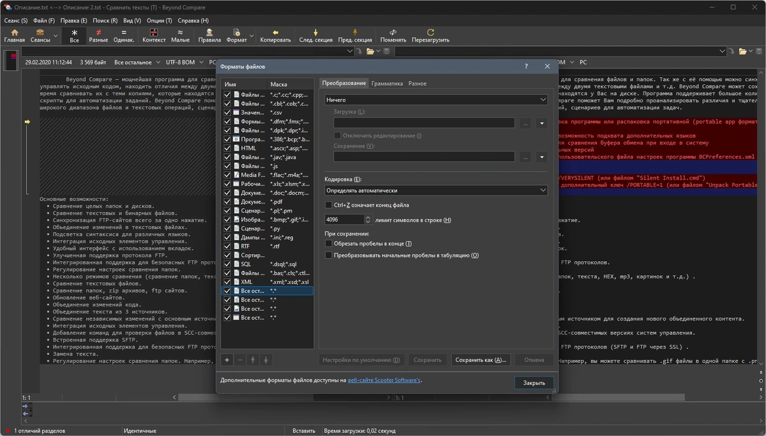Click the save disk icon next to left path

point(387,51)
